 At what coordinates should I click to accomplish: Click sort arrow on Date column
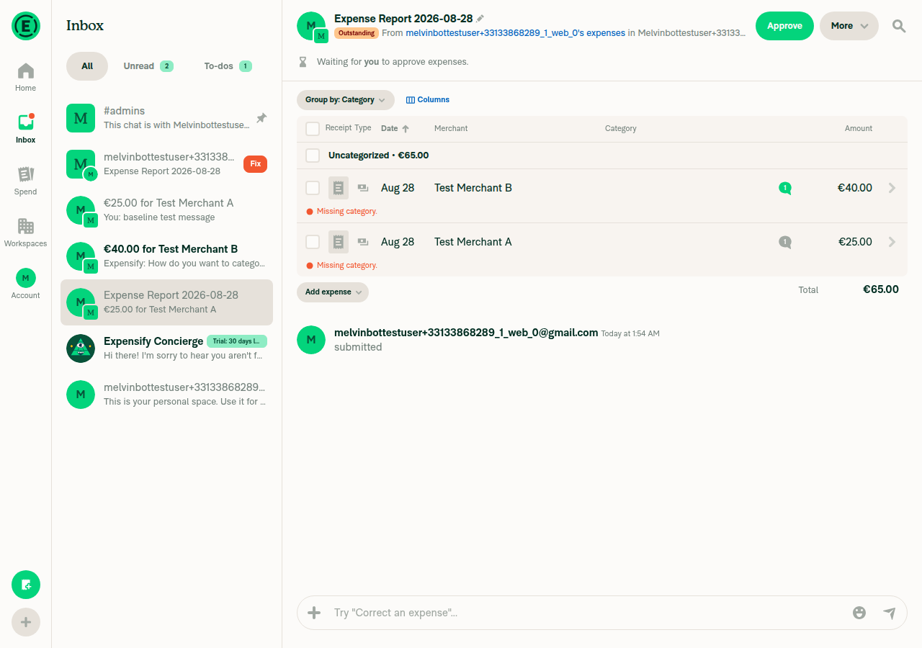(406, 129)
